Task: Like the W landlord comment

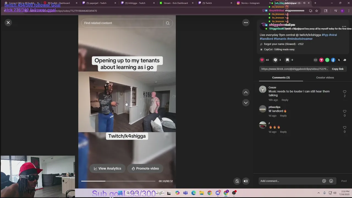Action: coord(345,111)
